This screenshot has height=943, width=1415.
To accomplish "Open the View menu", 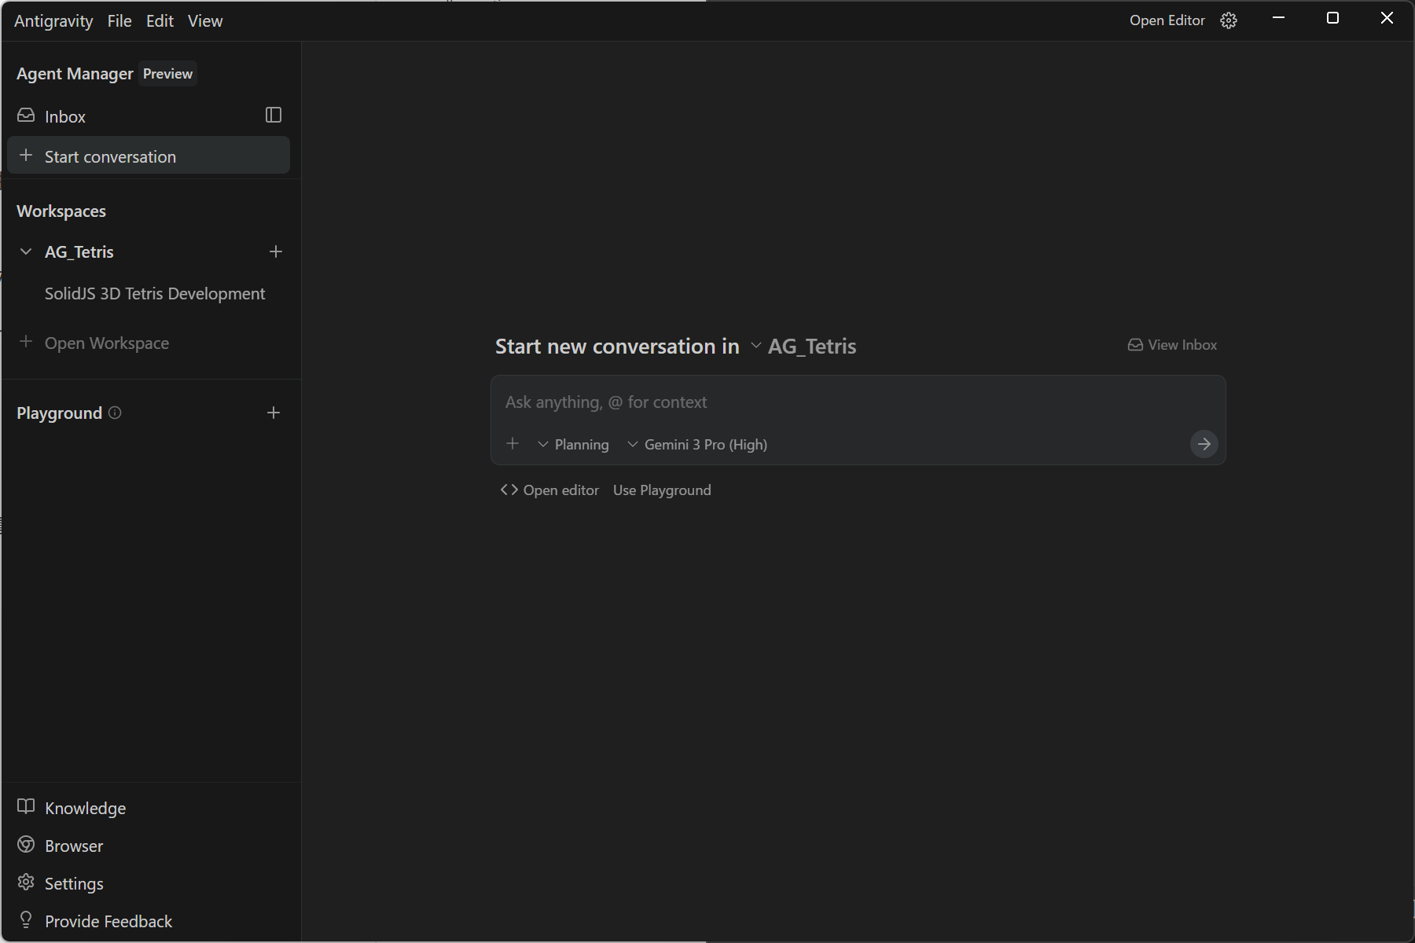I will (x=205, y=21).
